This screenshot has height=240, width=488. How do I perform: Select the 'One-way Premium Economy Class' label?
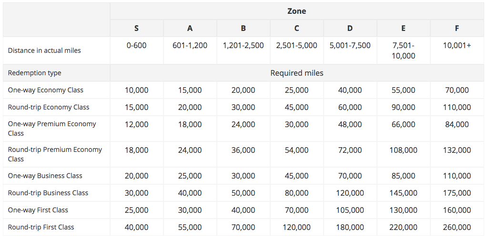[x=51, y=129]
